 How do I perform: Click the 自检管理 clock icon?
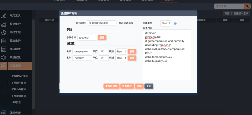coord(4,32)
